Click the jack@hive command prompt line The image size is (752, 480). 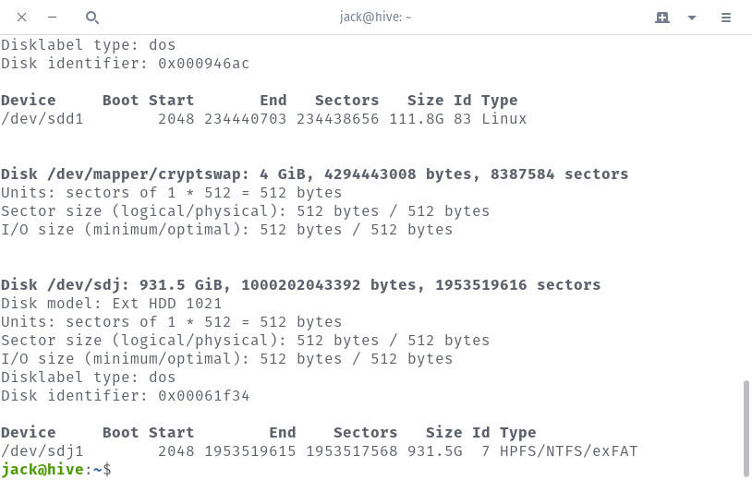click(x=55, y=470)
